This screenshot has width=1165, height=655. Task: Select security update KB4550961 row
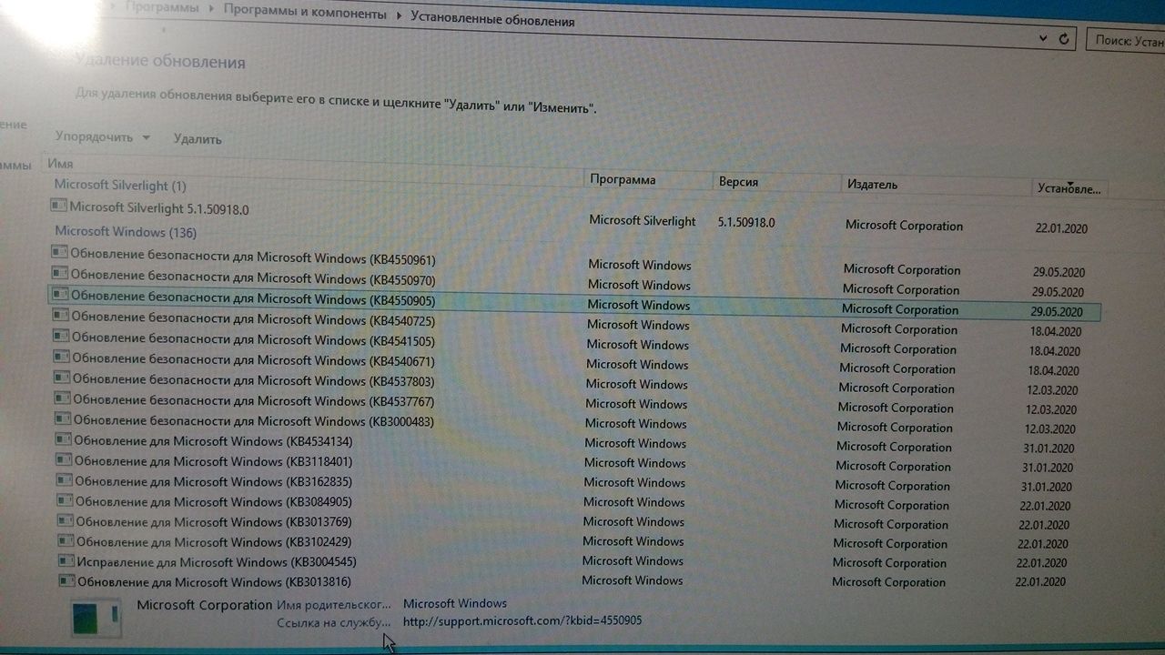[573, 263]
